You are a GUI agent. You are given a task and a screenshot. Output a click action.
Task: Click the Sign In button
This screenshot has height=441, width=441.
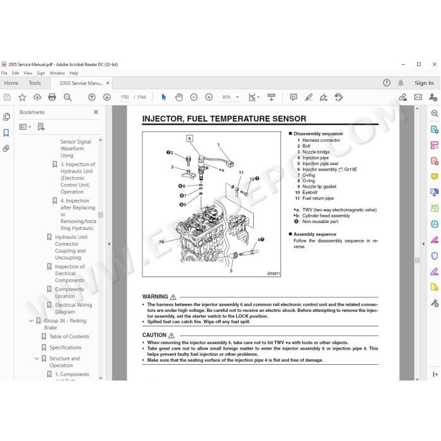424,83
